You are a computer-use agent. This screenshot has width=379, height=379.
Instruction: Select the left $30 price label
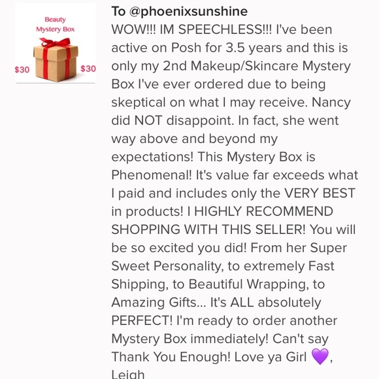point(22,70)
